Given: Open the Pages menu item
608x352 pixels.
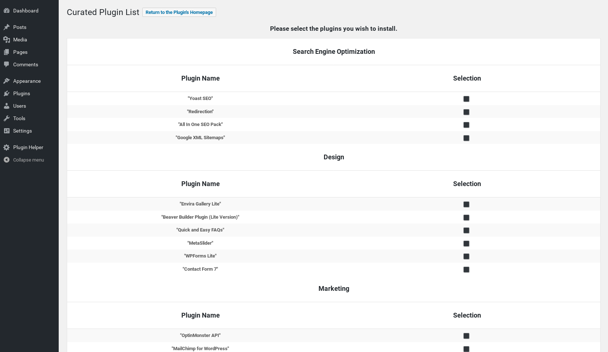Looking at the screenshot, I should (29, 52).
